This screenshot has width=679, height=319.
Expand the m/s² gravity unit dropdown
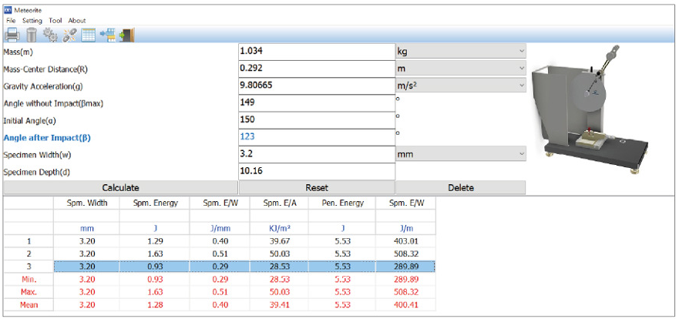461,86
